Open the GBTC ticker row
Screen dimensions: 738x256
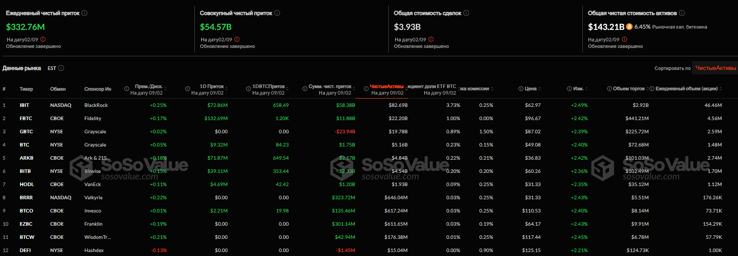pos(26,132)
